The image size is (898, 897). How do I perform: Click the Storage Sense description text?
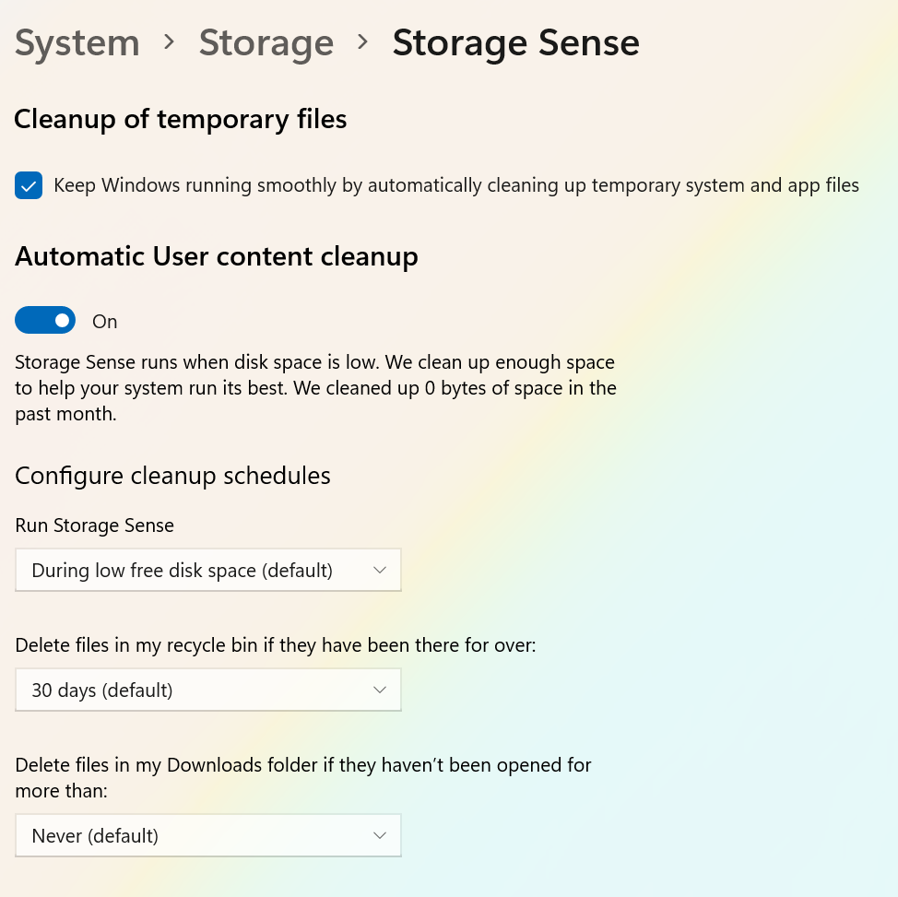coord(315,387)
